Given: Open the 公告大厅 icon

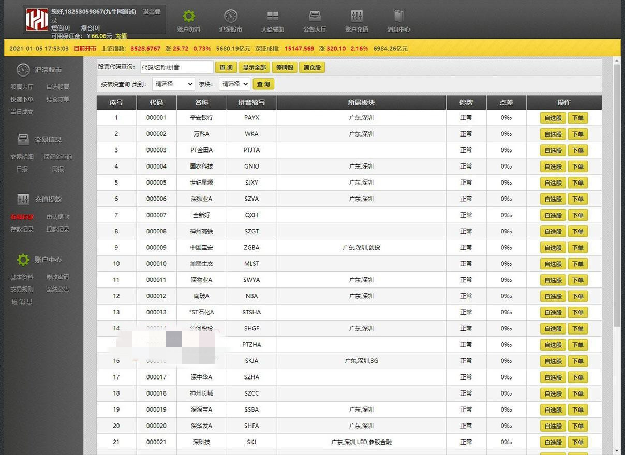Looking at the screenshot, I should [315, 17].
